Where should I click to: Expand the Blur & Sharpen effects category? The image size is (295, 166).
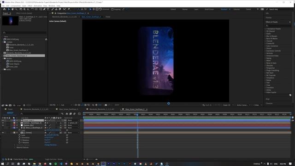coord(265,36)
